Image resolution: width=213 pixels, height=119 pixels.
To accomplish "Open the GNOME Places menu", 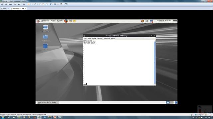I will [53, 21].
